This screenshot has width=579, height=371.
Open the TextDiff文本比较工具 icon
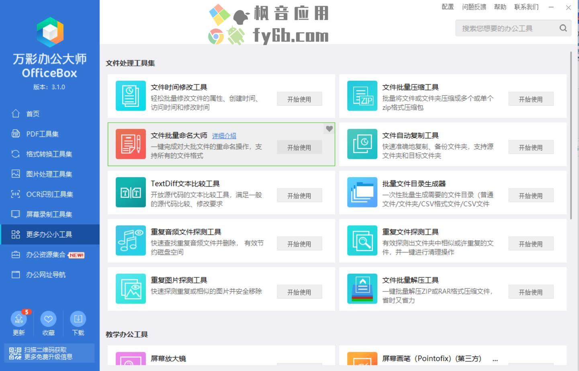pos(131,192)
